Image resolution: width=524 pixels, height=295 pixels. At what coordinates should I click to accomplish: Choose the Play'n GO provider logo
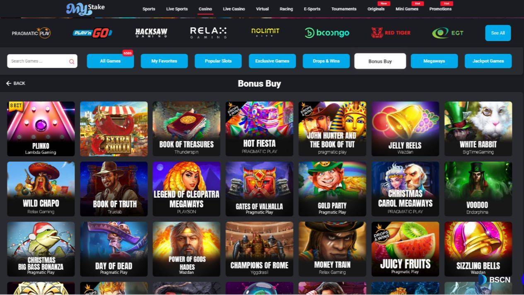92,33
